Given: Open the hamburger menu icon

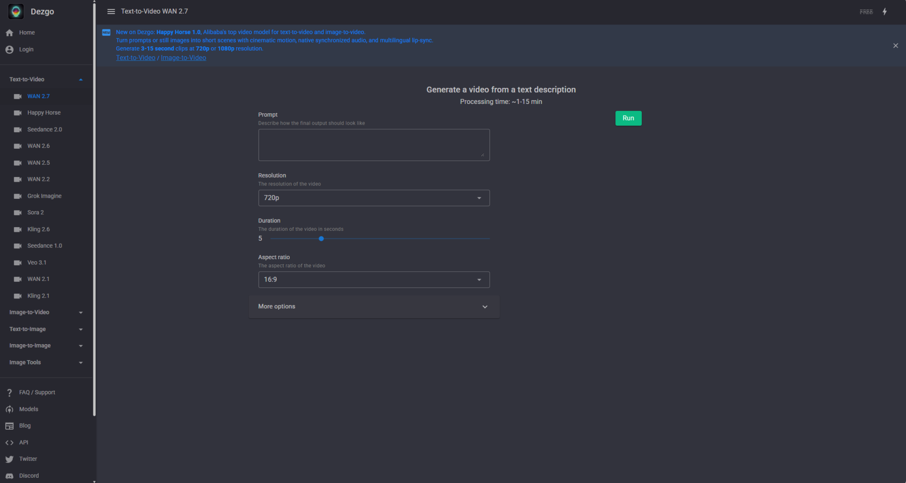Looking at the screenshot, I should 111,11.
